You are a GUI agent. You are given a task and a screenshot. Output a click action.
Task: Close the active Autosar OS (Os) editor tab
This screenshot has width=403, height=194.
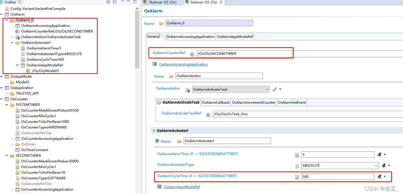(221, 2)
